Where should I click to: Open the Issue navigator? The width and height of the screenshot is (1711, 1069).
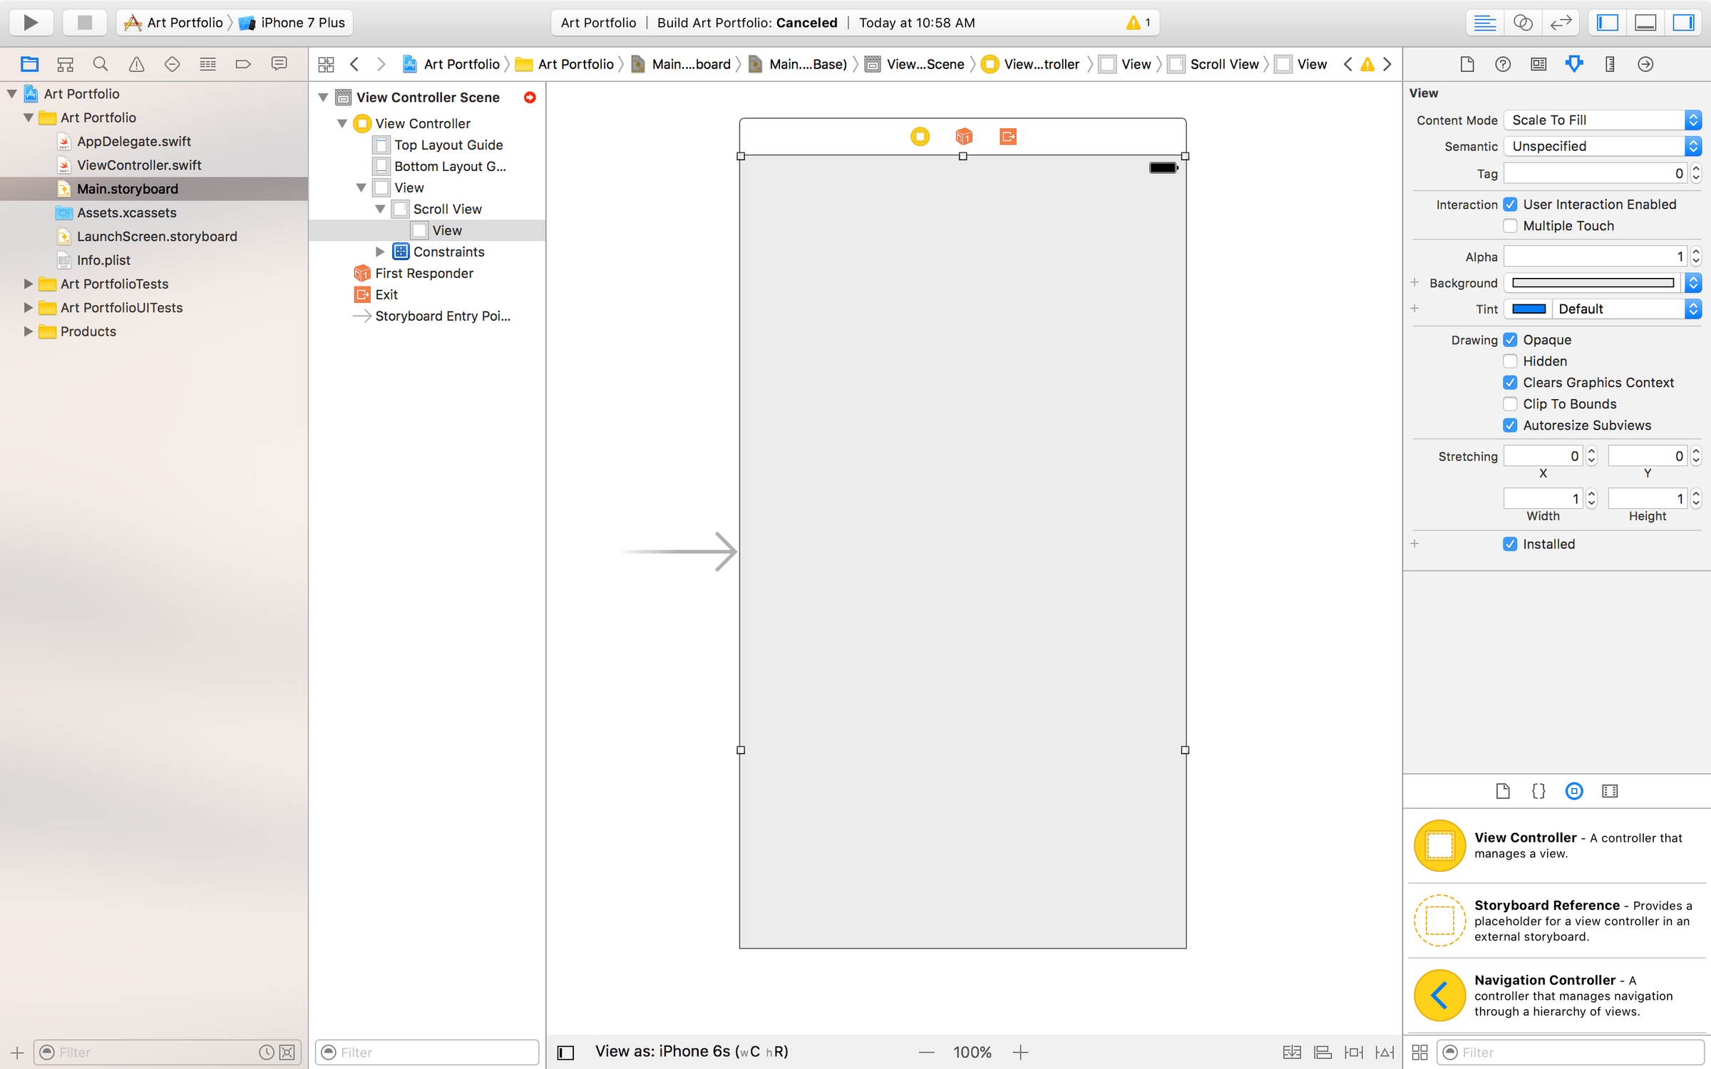pos(136,64)
